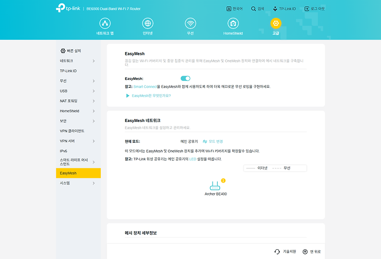The image size is (381, 259).
Task: Open the 한국어 language selector
Action: pos(234,9)
